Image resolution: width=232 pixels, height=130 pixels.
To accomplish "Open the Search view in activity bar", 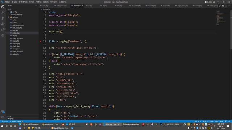I will 3,12.
